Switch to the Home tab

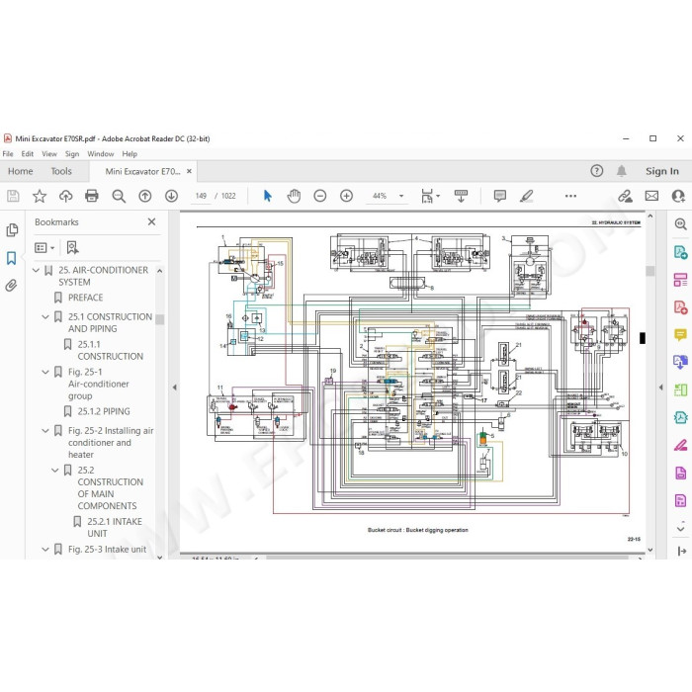[21, 171]
